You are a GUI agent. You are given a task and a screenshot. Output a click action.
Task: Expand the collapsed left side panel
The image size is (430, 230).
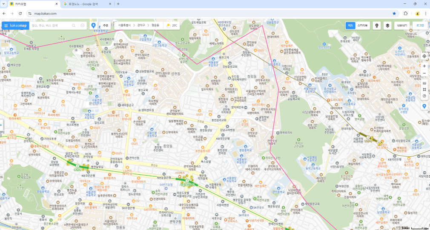pyautogui.click(x=1, y=125)
